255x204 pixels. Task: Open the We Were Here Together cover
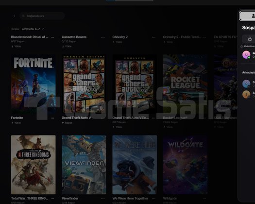tap(135, 165)
